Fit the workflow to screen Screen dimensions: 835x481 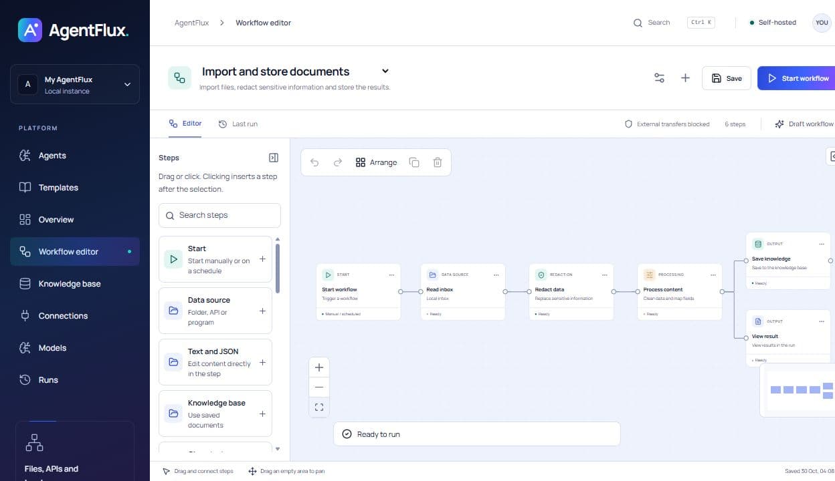pyautogui.click(x=319, y=407)
